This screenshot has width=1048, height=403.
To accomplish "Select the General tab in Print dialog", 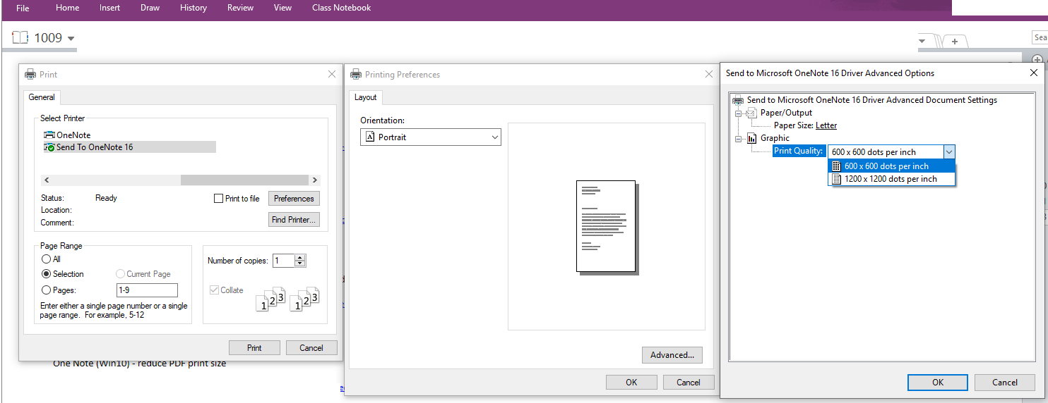I will [42, 97].
